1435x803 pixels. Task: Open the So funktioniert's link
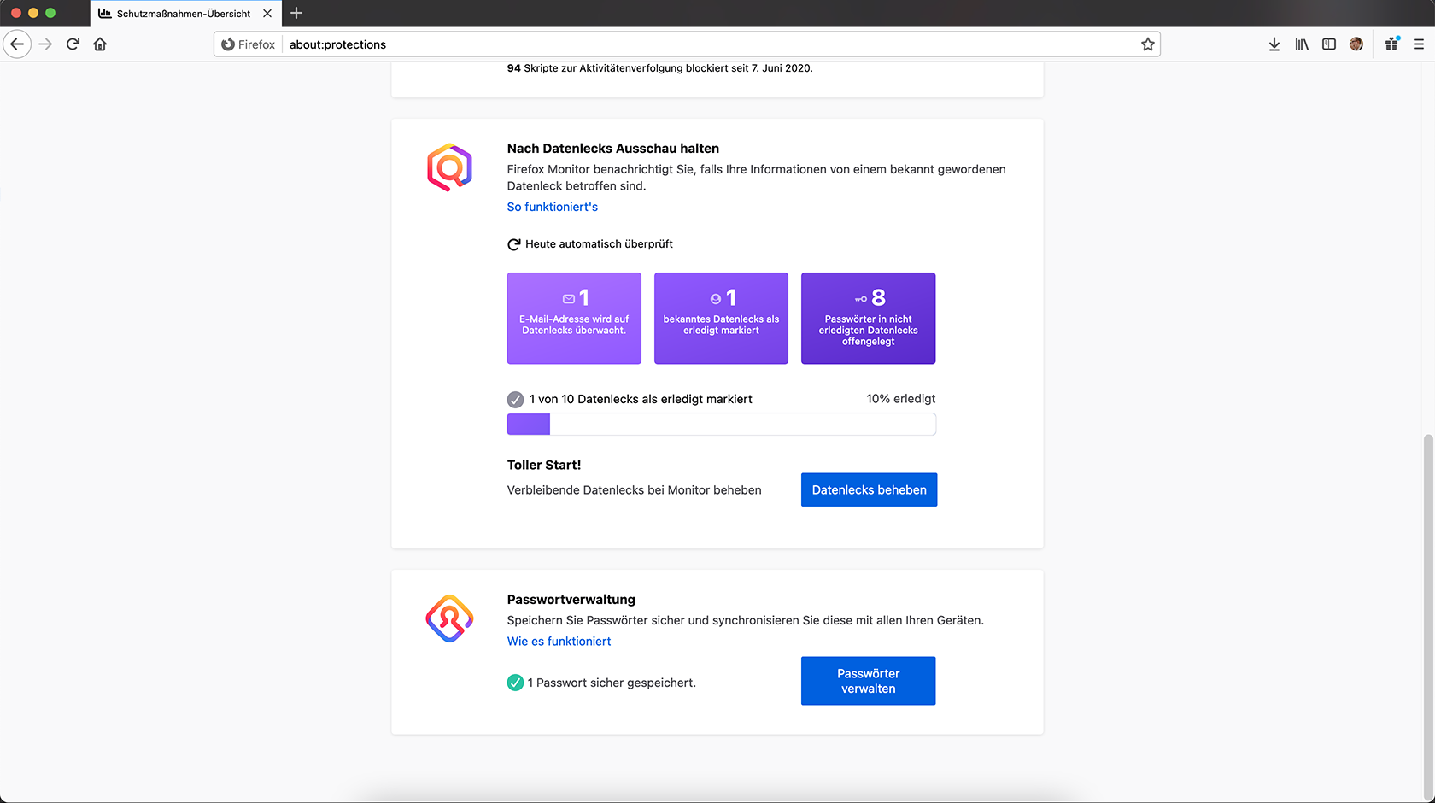pos(553,207)
